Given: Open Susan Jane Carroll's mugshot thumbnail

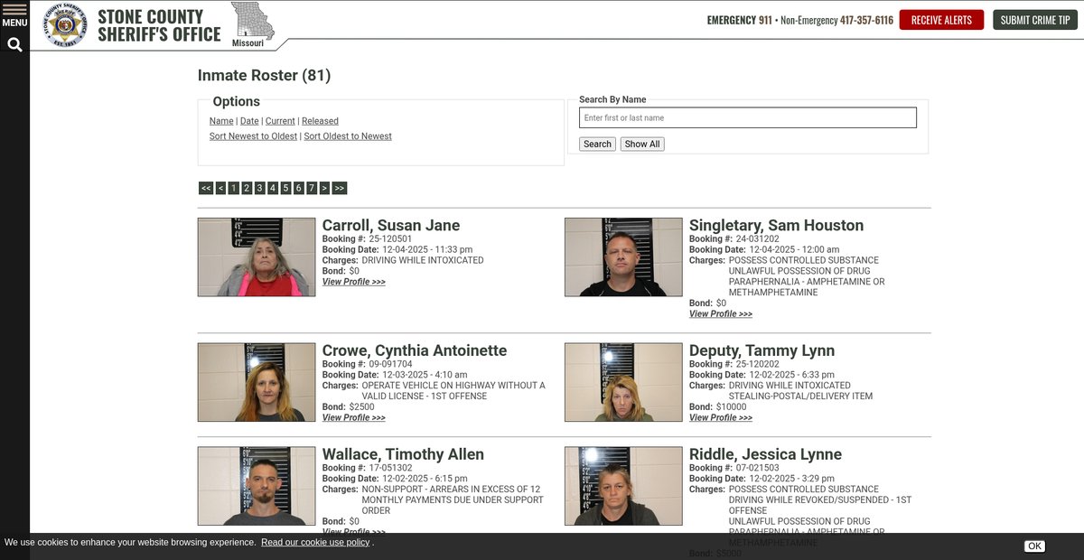Looking at the screenshot, I should coord(257,257).
